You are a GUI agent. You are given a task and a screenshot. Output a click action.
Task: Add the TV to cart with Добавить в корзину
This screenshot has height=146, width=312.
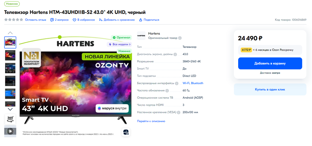(270, 63)
